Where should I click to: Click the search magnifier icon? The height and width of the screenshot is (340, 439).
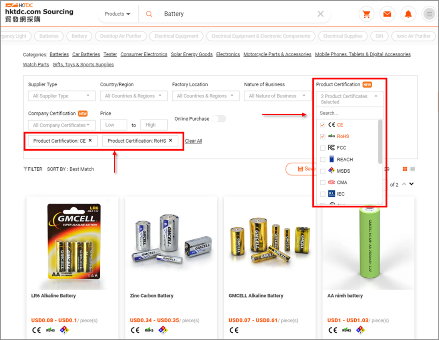coord(149,14)
